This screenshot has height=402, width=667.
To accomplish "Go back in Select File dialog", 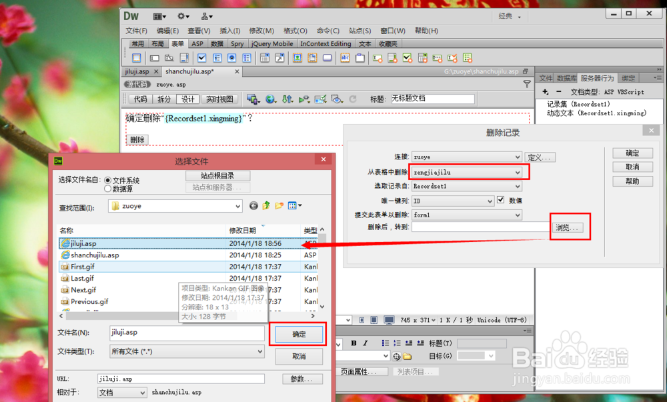I will [x=253, y=206].
